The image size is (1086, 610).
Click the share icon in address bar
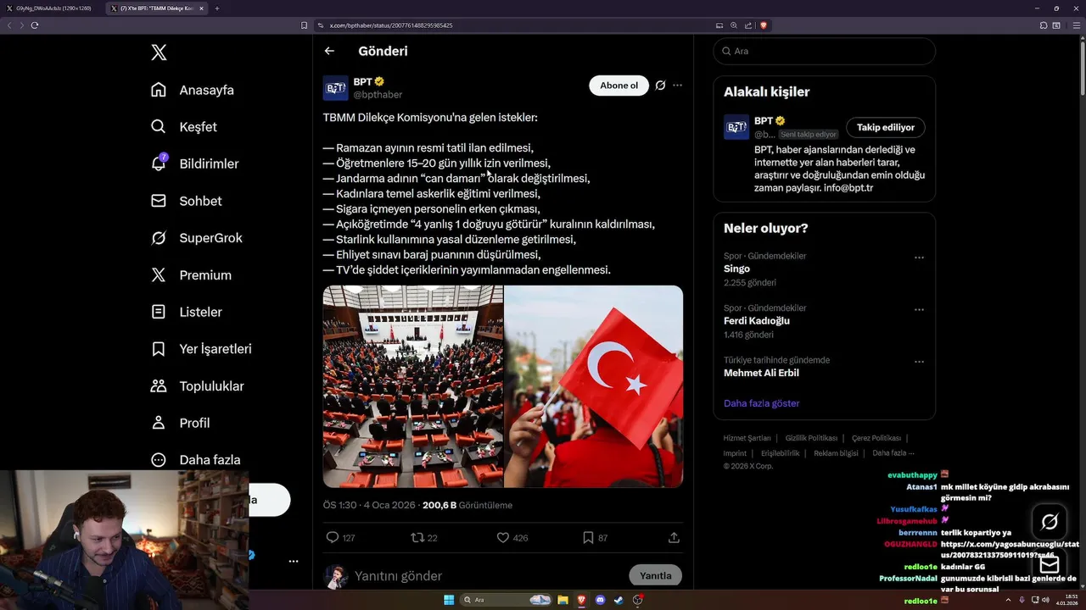pyautogui.click(x=748, y=25)
